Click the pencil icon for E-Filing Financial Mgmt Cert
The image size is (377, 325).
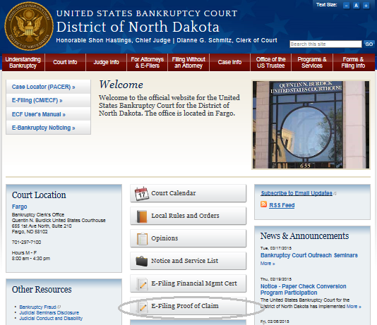pos(142,284)
